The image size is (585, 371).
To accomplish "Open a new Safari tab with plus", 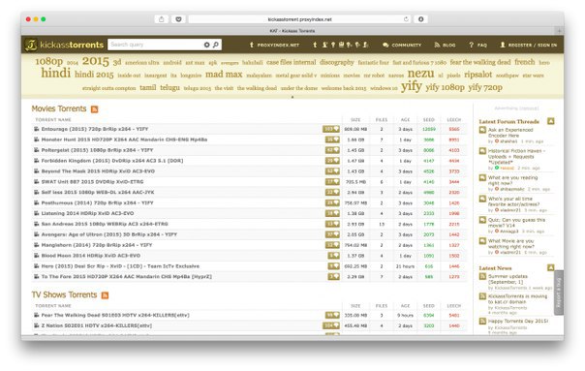I will (x=559, y=31).
